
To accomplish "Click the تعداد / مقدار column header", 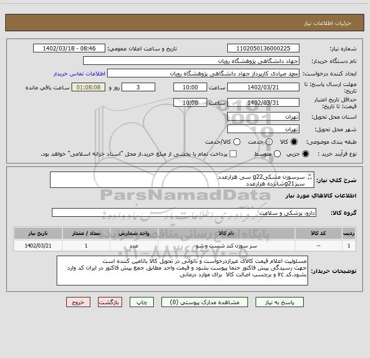I will coord(86,233).
